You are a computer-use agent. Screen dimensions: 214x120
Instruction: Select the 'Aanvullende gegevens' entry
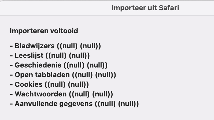[54, 104]
